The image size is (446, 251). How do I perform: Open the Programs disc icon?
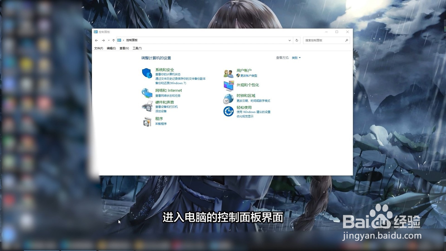click(x=147, y=122)
